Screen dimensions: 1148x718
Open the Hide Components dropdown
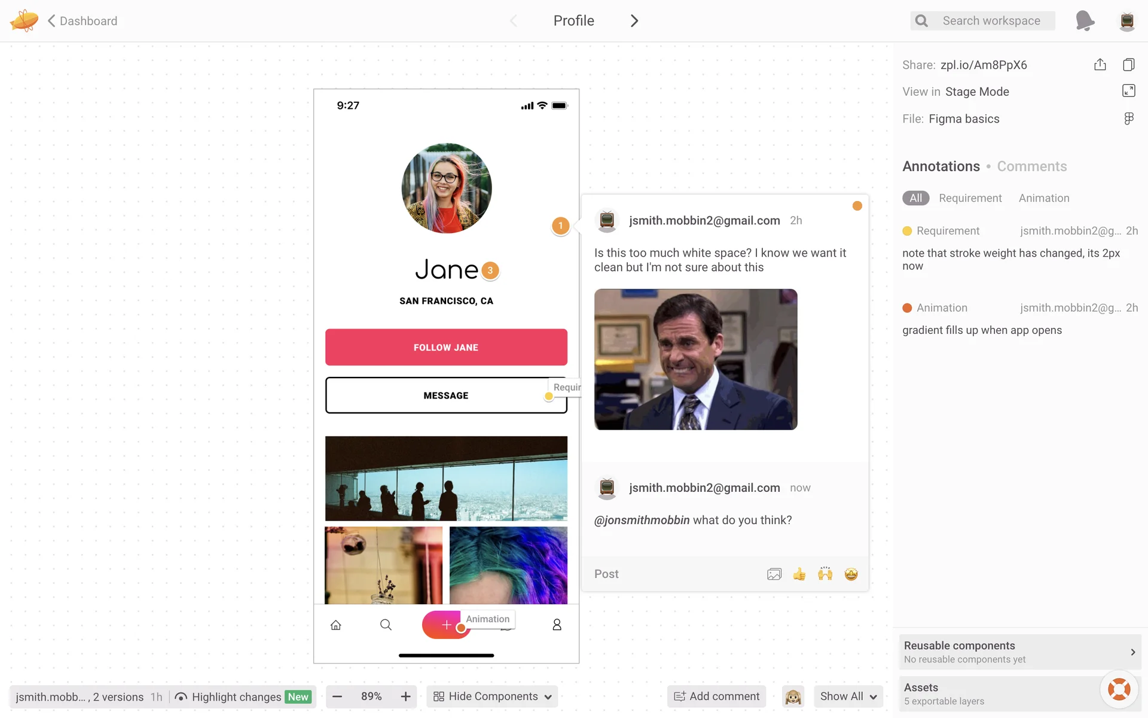click(x=492, y=696)
